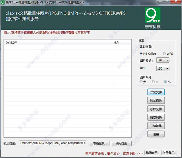Open the DPI 150 dropdown
Screen dimensions: 182x158
163,69
